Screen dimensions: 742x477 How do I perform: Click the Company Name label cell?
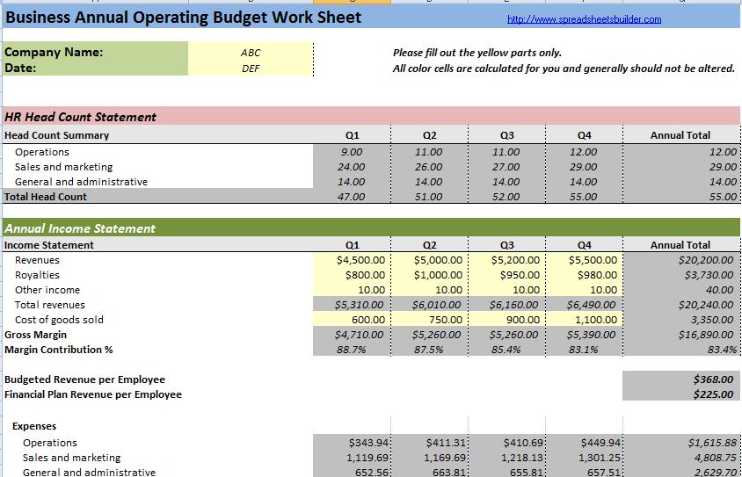tap(95, 52)
